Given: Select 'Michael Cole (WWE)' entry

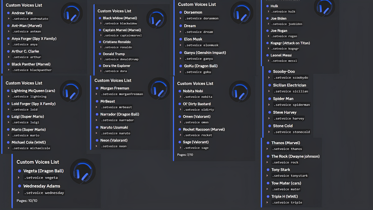Looking at the screenshot, I should tap(29, 142).
